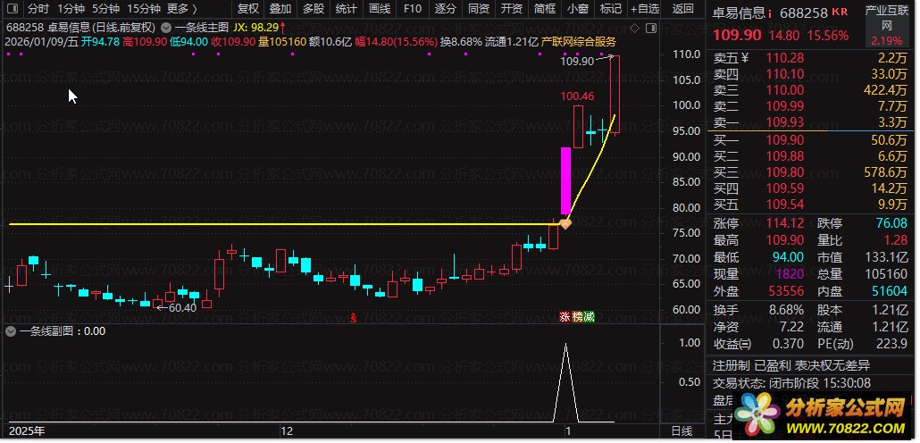The image size is (920, 443).
Task: Expand the 更多 periods menu
Action: pyautogui.click(x=182, y=9)
